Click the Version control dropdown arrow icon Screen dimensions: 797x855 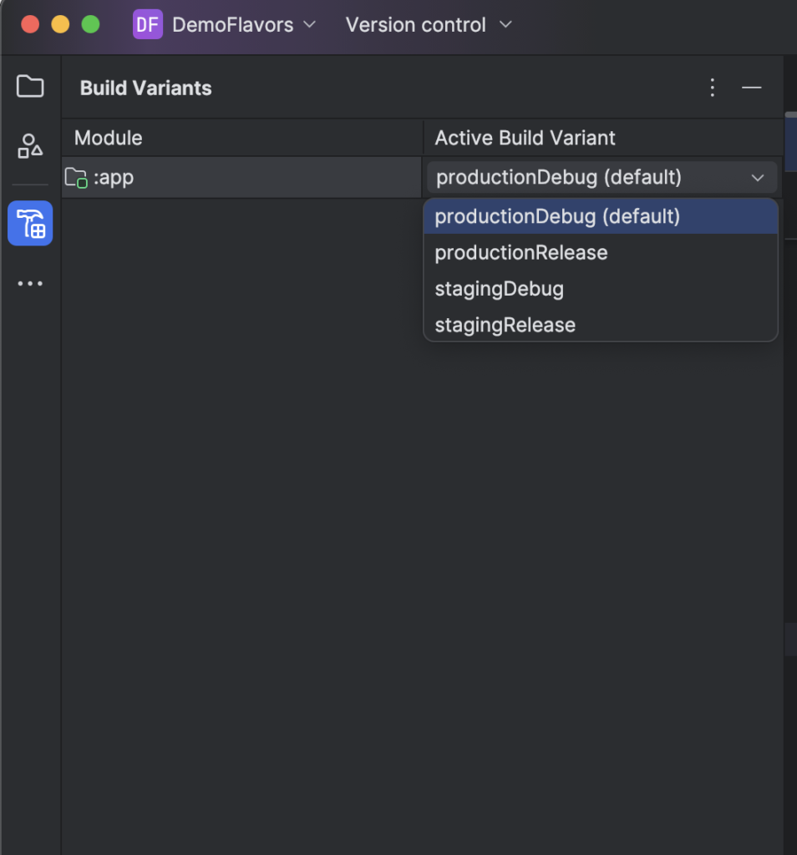[505, 25]
